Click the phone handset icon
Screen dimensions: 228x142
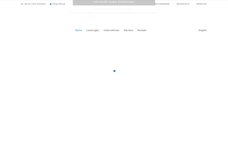point(22,4)
